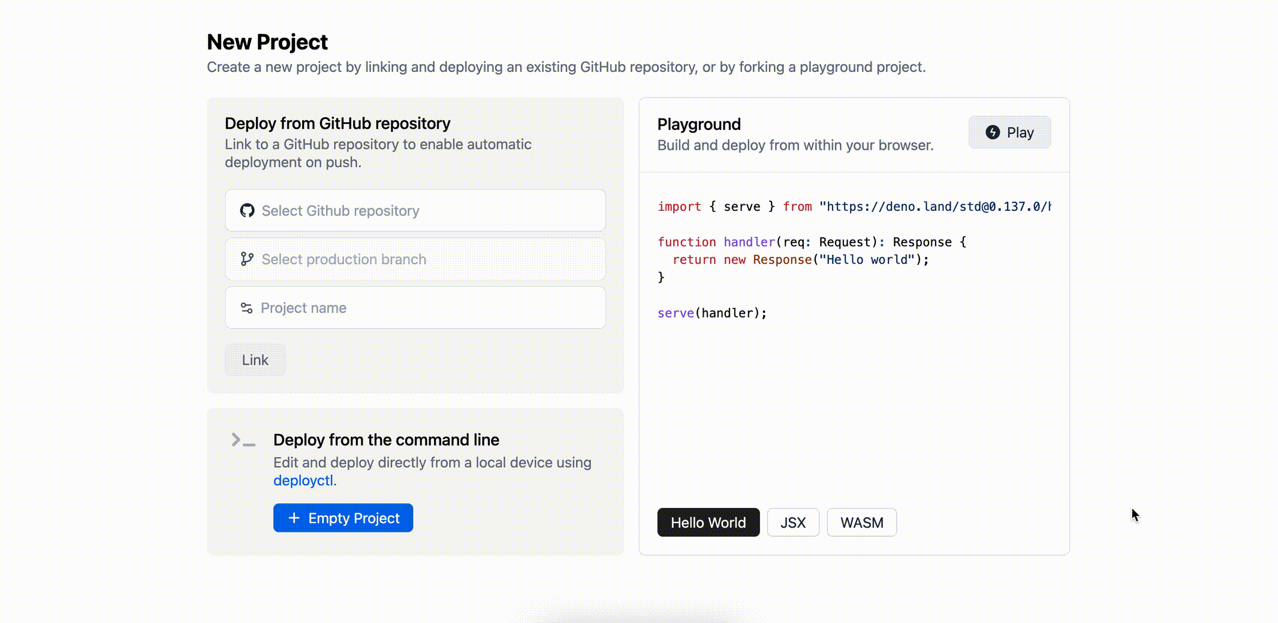Click the serve(handler) line in code
Image resolution: width=1278 pixels, height=623 pixels.
pos(712,313)
